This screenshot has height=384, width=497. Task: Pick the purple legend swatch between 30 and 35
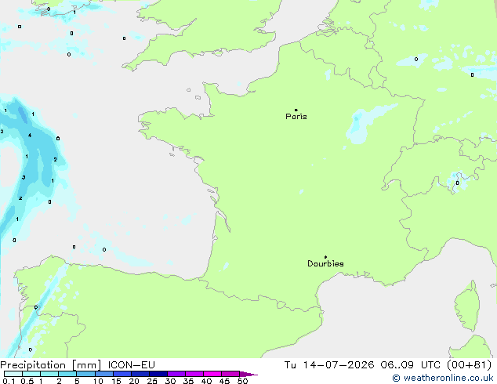coord(176,374)
